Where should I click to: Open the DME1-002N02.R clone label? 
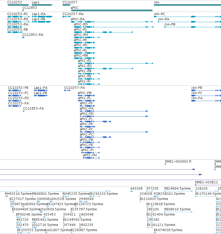click(178, 162)
